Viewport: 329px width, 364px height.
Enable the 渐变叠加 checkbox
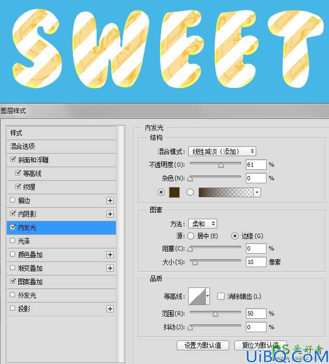click(13, 268)
